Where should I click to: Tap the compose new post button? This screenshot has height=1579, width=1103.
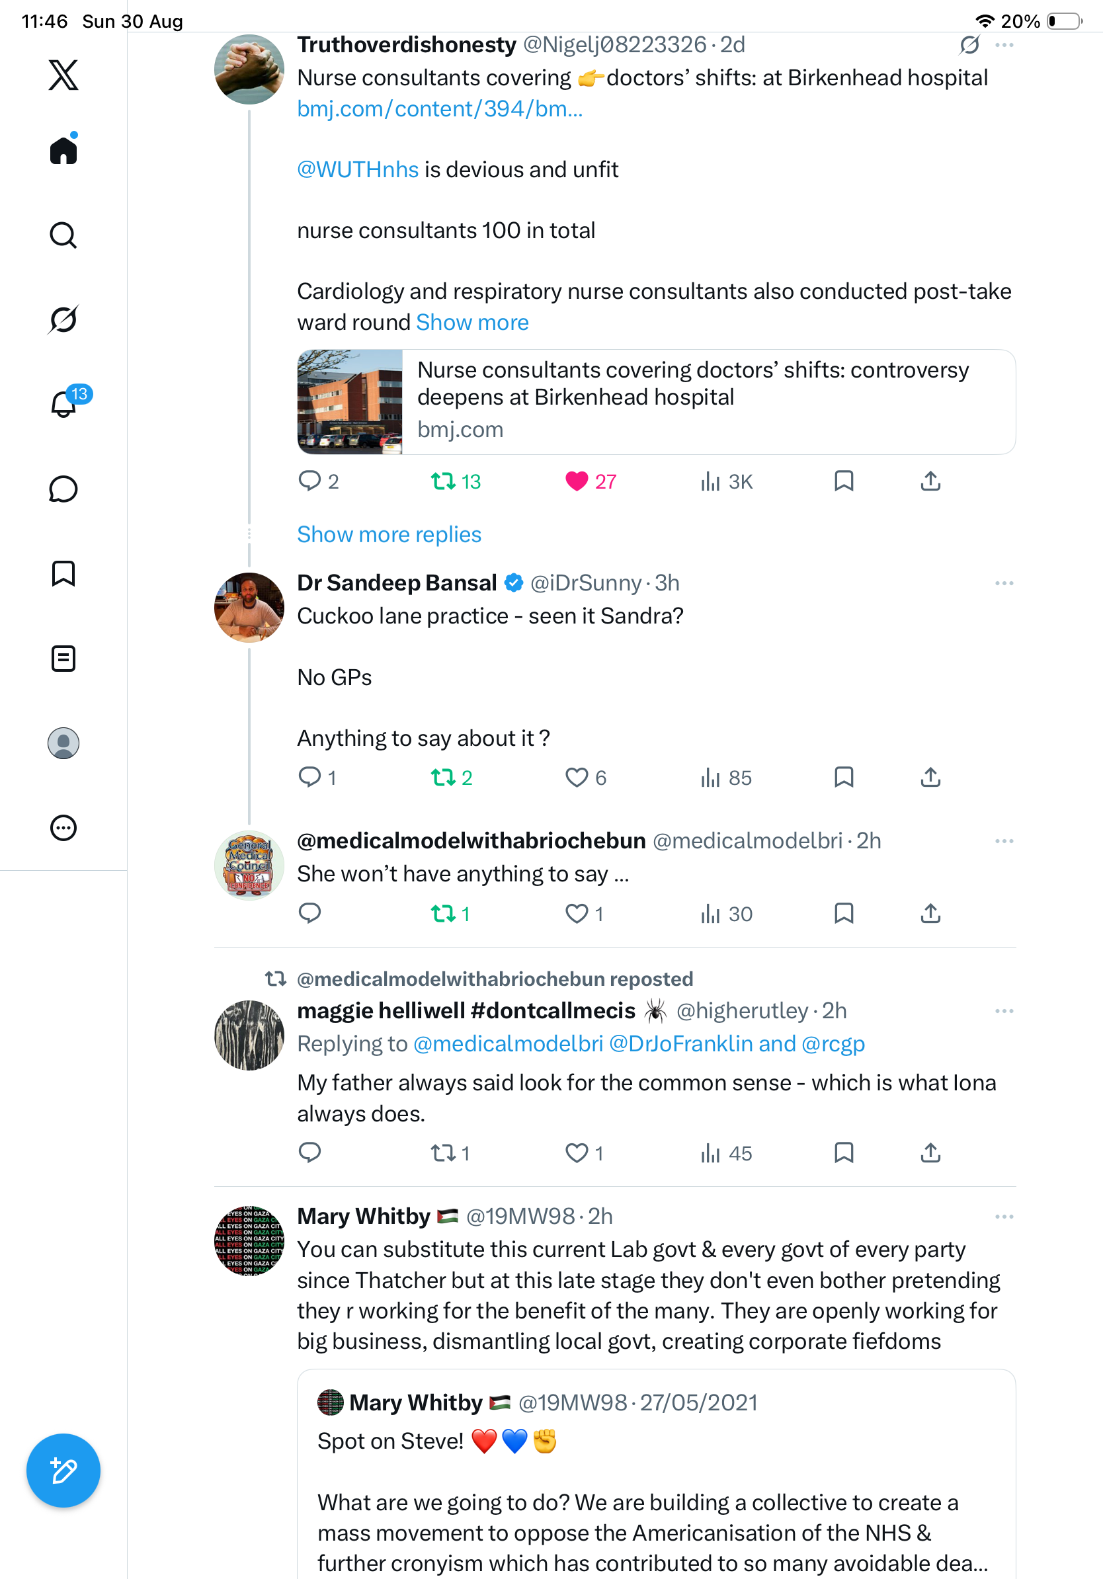point(63,1471)
